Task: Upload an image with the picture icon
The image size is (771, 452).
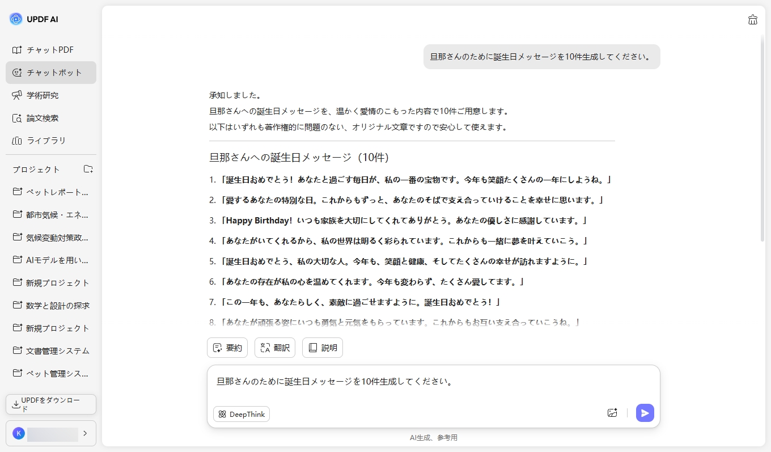Action: 612,413
